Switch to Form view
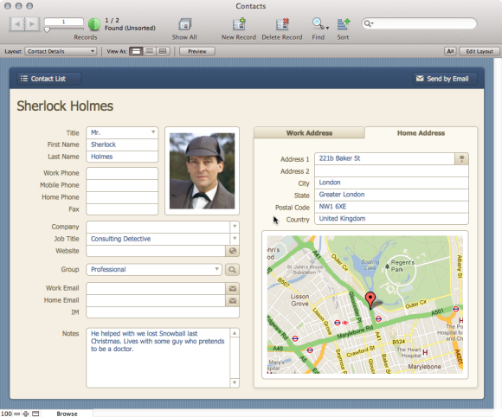The image size is (502, 417). click(136, 51)
